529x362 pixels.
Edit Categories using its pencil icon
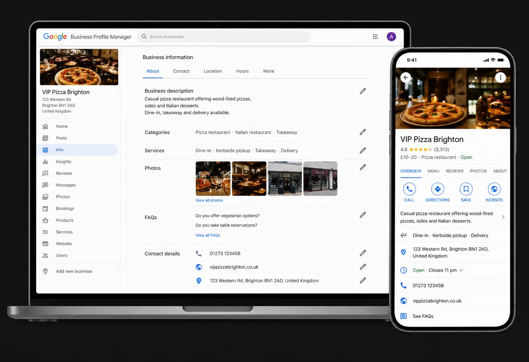(363, 132)
